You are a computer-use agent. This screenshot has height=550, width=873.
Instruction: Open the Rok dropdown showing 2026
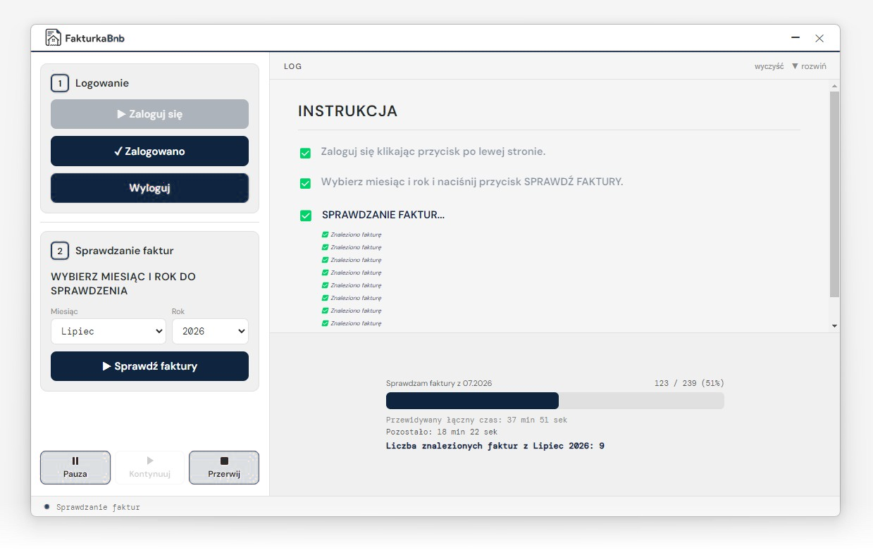coord(210,331)
